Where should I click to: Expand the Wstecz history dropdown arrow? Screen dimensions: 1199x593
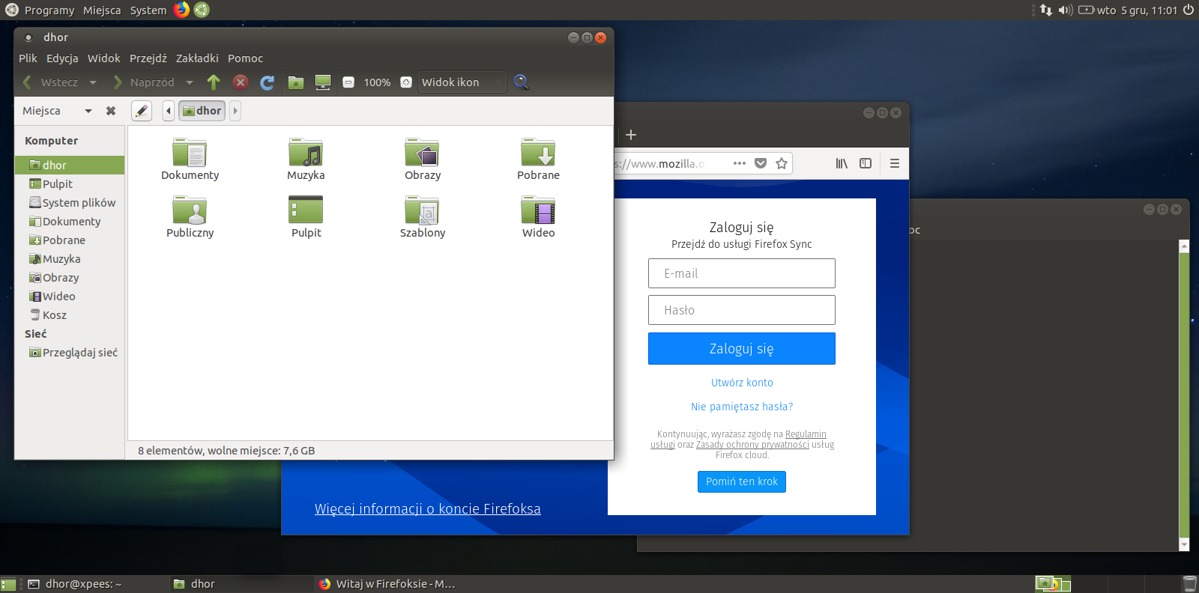(x=93, y=82)
